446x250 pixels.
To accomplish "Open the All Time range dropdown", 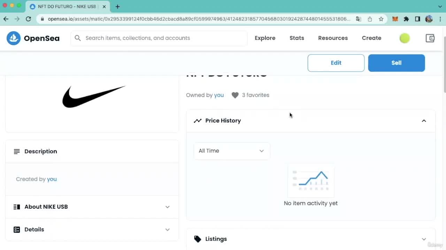I will (x=232, y=151).
